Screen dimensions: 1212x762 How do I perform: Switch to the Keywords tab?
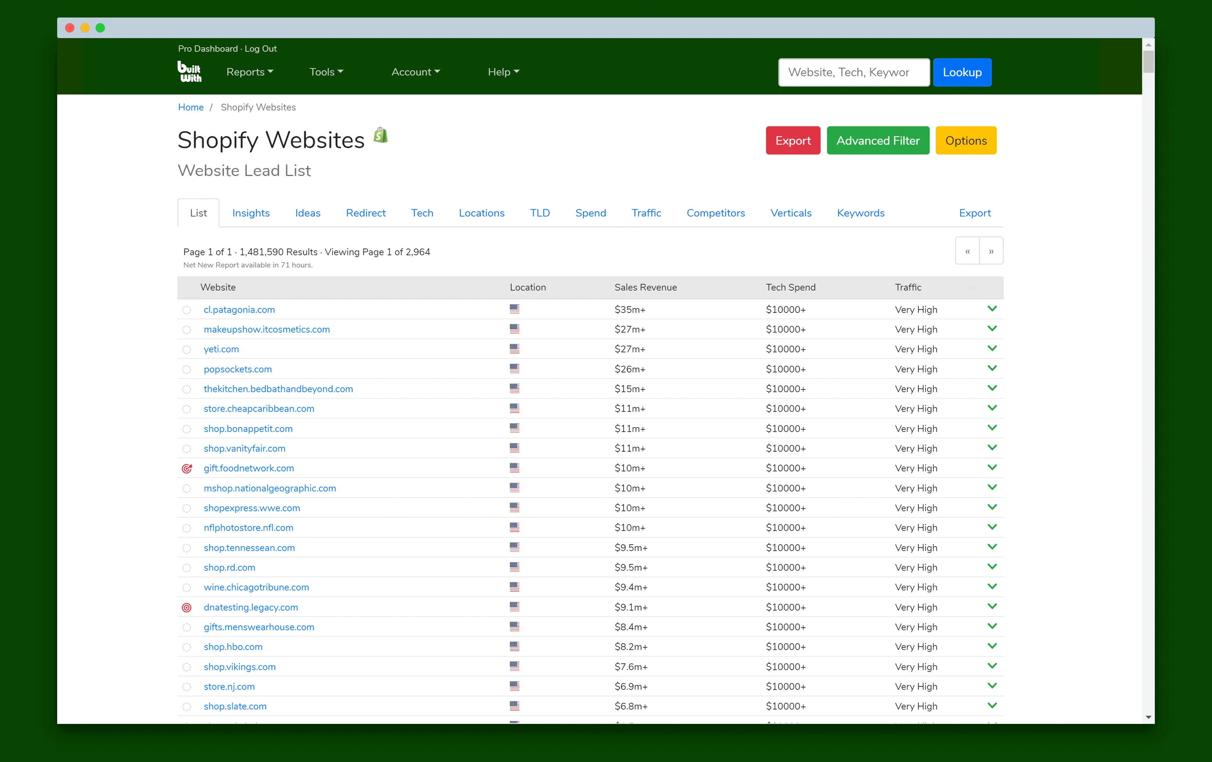(861, 213)
